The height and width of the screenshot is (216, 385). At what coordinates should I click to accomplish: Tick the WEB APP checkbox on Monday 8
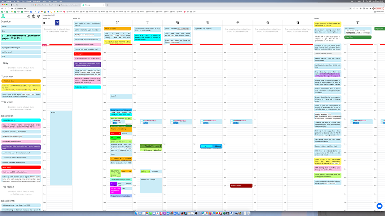(x=112, y=121)
